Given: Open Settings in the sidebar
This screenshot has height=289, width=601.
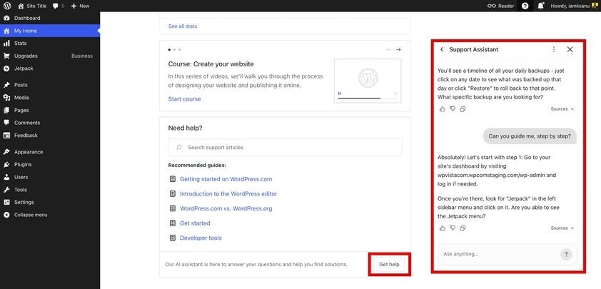Looking at the screenshot, I should tap(50, 202).
